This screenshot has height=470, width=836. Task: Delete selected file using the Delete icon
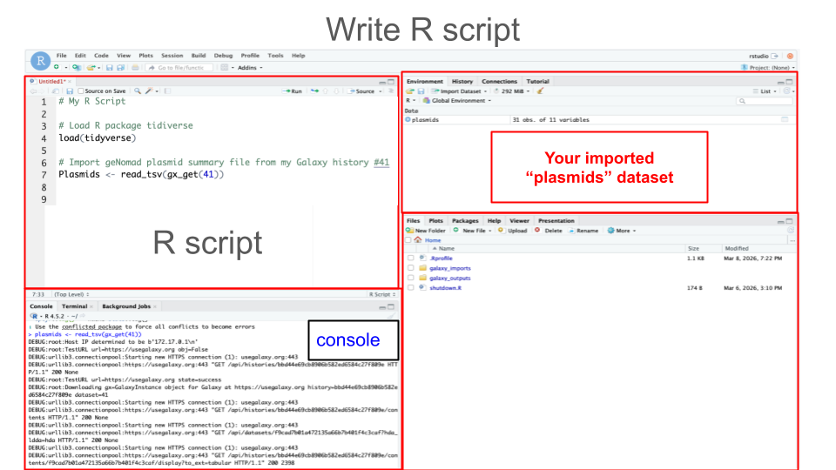pyautogui.click(x=549, y=231)
